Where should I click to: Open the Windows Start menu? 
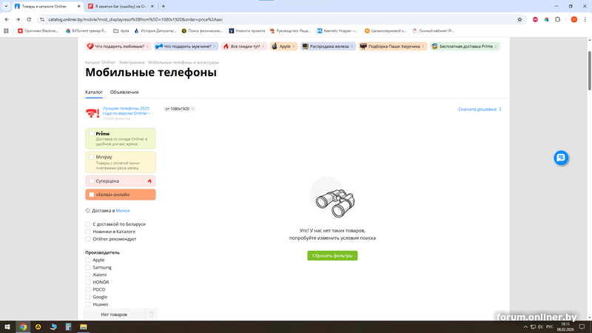pos(7,327)
